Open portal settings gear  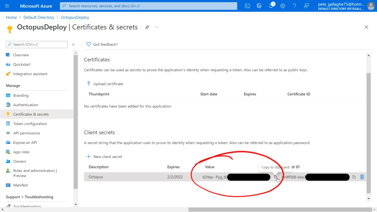click(282, 6)
